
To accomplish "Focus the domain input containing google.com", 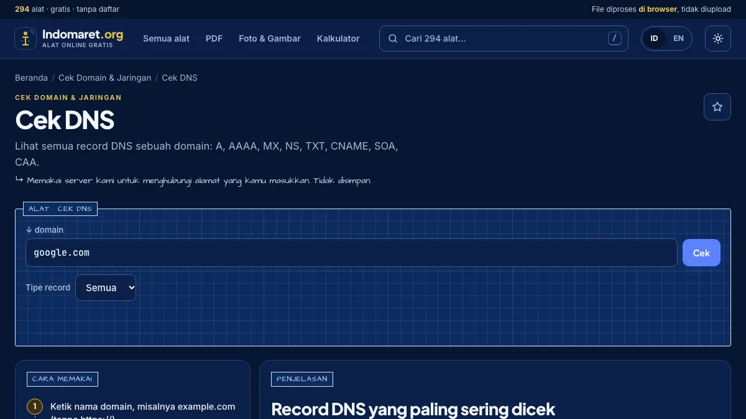I will (351, 253).
